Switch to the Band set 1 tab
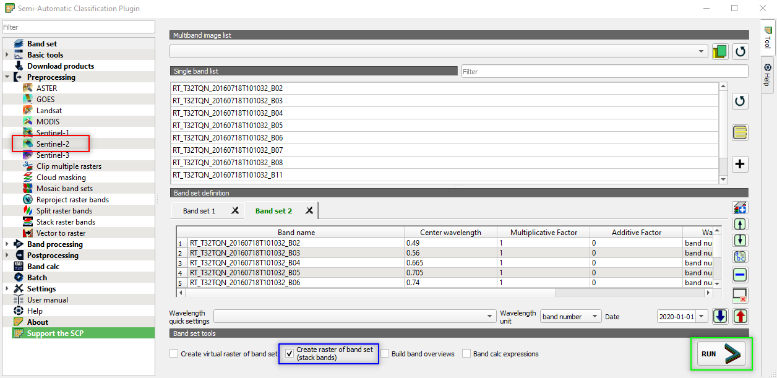777x378 pixels. tap(199, 211)
